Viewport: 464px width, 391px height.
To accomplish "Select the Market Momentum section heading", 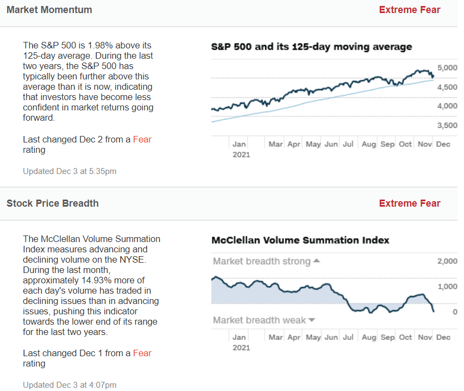I will pyautogui.click(x=49, y=10).
